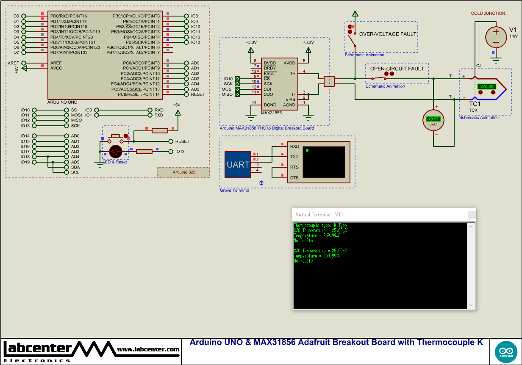Select the V1 cold junction voltage source
Screen dimensions: 522x365
pos(495,37)
